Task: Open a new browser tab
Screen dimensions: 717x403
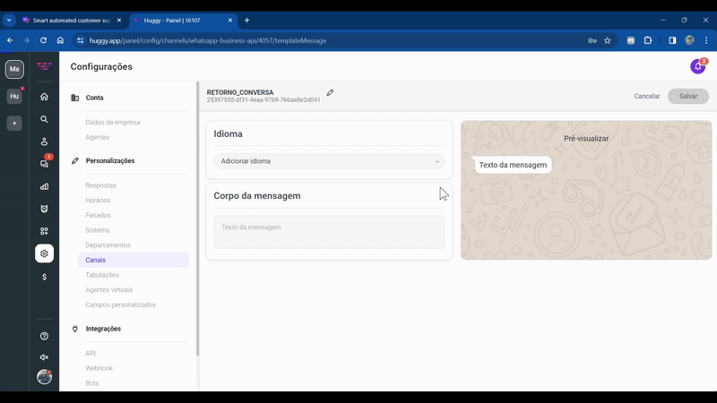Action: pos(247,20)
